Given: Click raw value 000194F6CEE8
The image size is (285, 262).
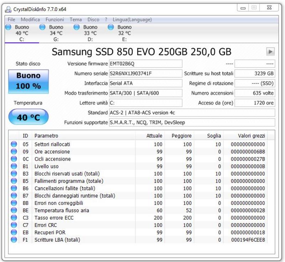Looking at the screenshot, I should (x=248, y=240).
